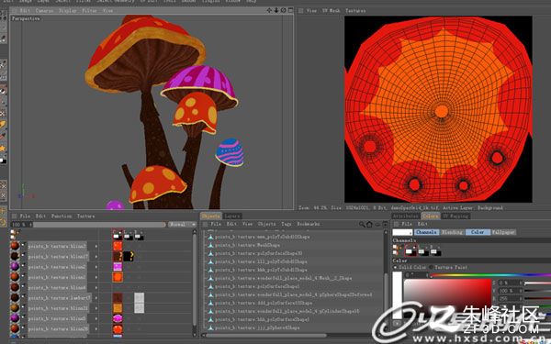The height and width of the screenshot is (344, 551).
Task: Choose the Solid Color radio button
Action: pos(395,268)
